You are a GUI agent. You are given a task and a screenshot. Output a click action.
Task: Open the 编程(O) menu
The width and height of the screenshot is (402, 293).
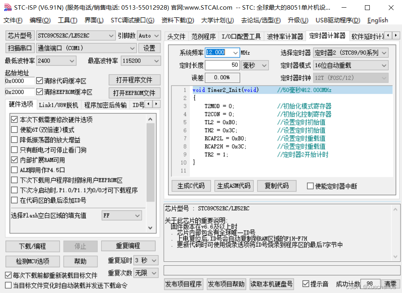40,20
